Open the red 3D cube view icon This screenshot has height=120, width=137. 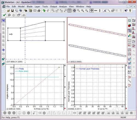coord(129,25)
